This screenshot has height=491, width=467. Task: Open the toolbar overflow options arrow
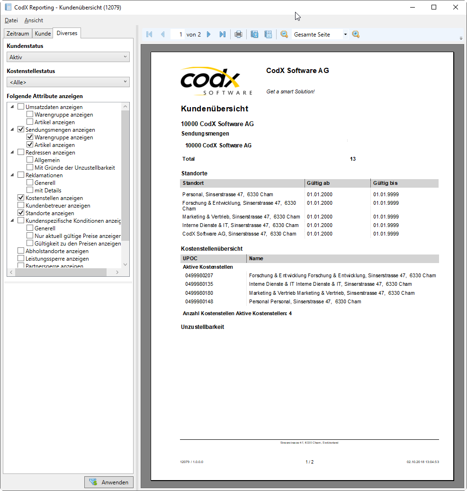[x=461, y=38]
